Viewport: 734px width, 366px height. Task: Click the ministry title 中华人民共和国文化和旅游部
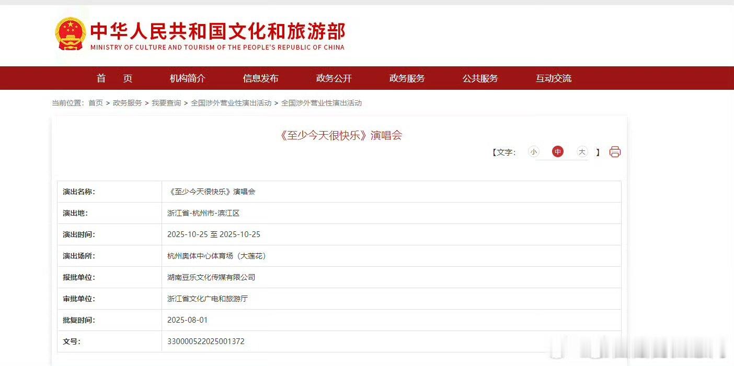point(217,31)
